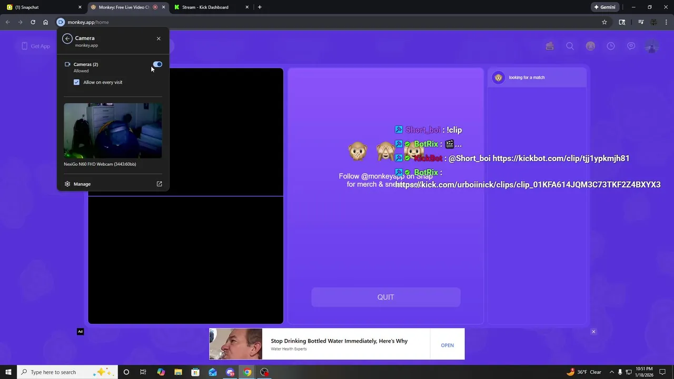The width and height of the screenshot is (674, 379).
Task: Open the Manage external link icon
Action: tap(159, 184)
